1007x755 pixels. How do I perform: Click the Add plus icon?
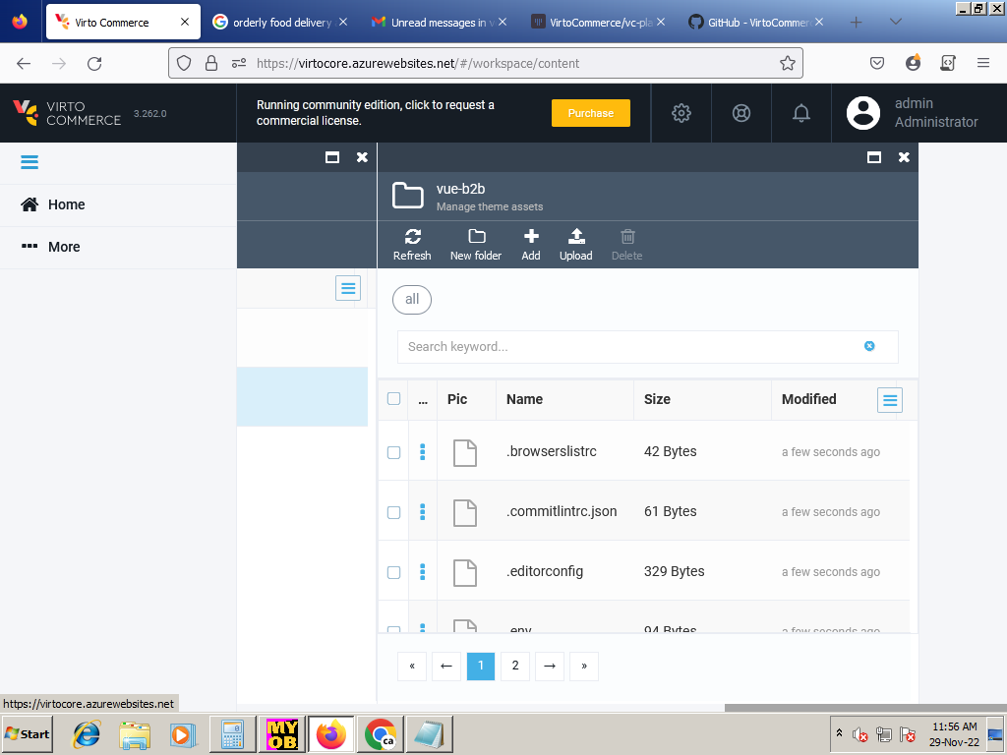click(x=531, y=237)
